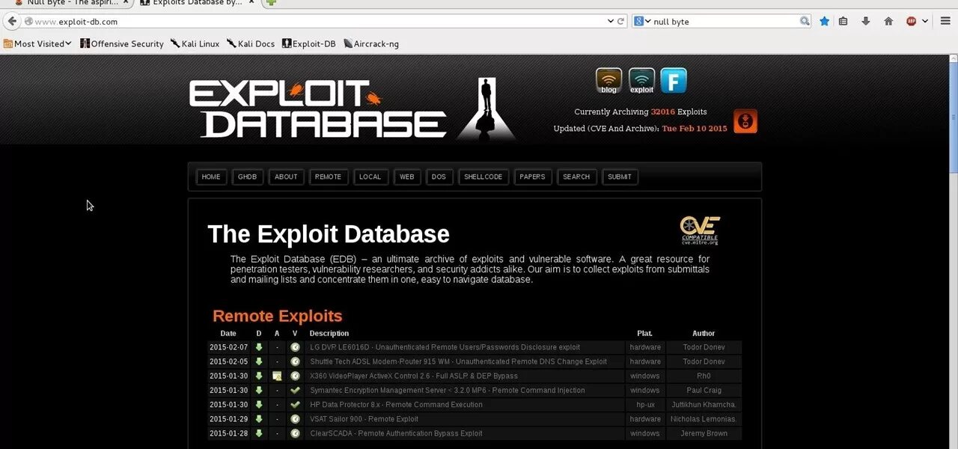Download the VSAT Sailor 900 exploit
Image resolution: width=958 pixels, height=449 pixels.
click(259, 419)
